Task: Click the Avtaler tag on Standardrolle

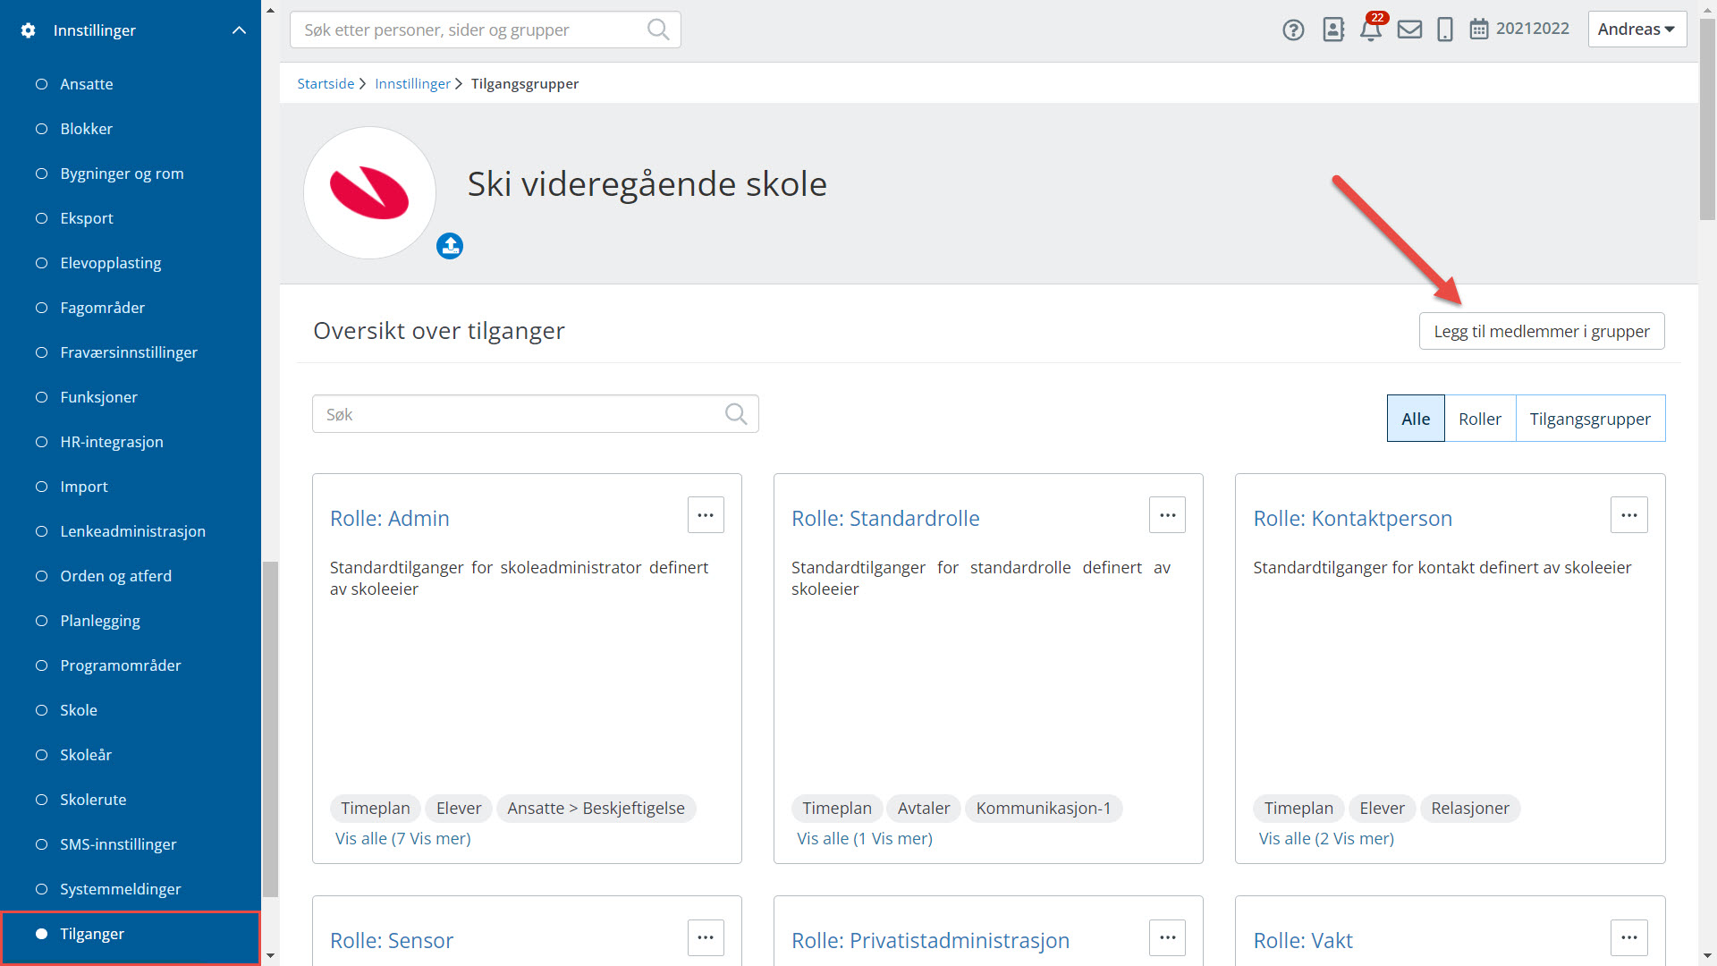Action: pos(924,809)
